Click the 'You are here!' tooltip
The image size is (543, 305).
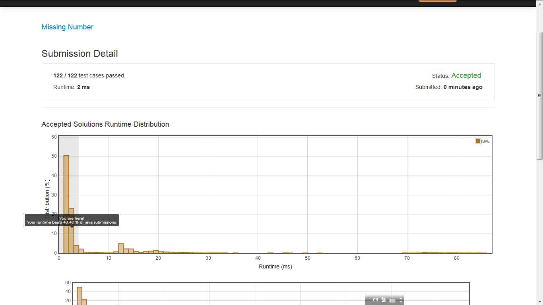coord(72,220)
